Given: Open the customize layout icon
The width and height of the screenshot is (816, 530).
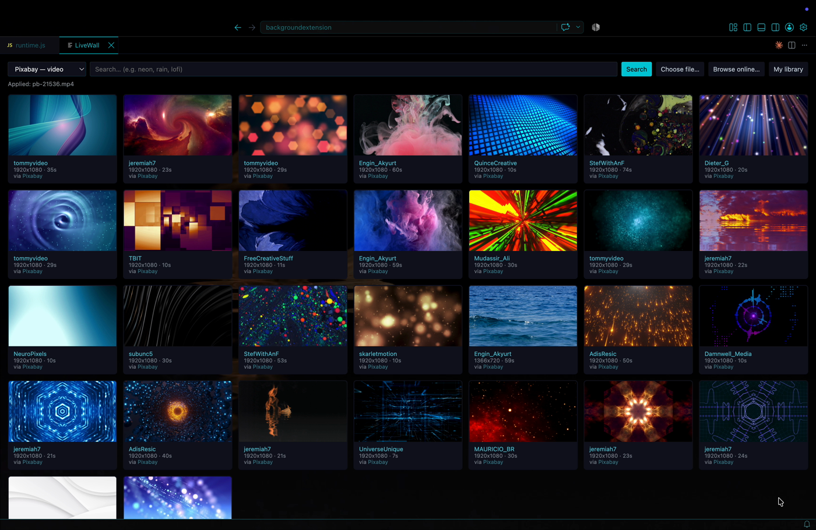Looking at the screenshot, I should [733, 27].
